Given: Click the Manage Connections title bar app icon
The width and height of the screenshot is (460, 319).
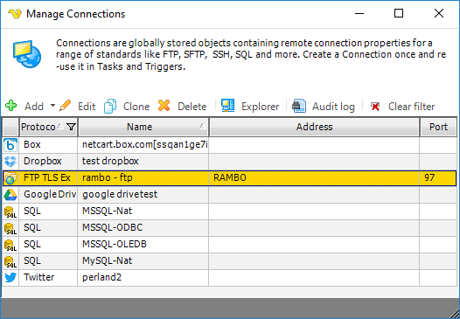Looking at the screenshot, I should click(15, 13).
